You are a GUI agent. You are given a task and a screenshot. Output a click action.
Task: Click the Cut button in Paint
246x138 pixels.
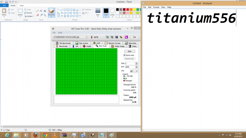[x=11, y=10]
